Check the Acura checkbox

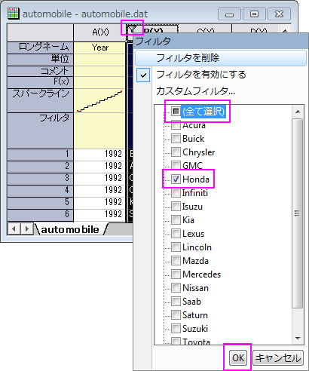coord(176,125)
